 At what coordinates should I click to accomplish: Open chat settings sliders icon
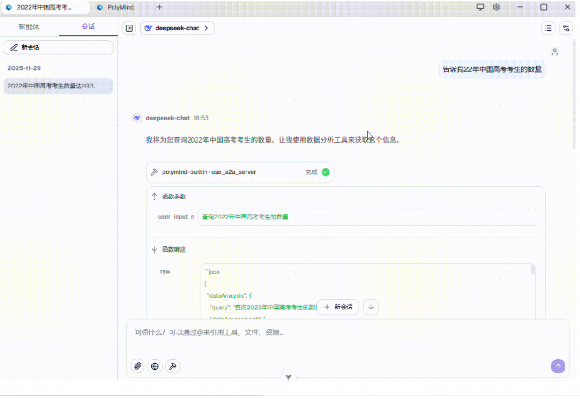tap(566, 28)
